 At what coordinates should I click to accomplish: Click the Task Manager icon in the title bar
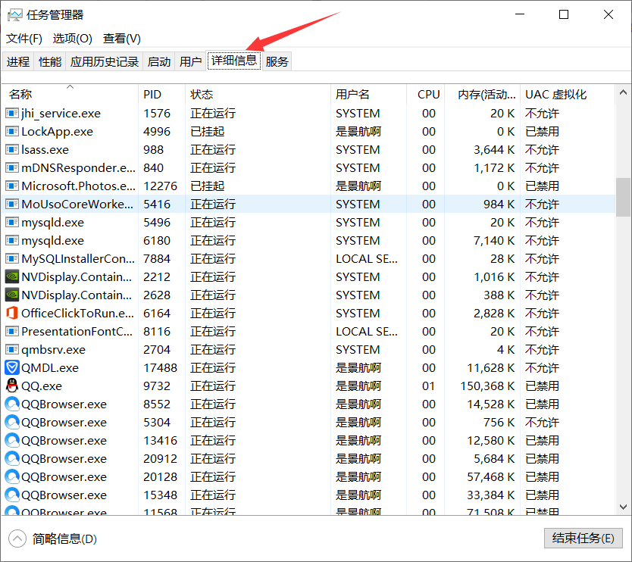pyautogui.click(x=16, y=14)
